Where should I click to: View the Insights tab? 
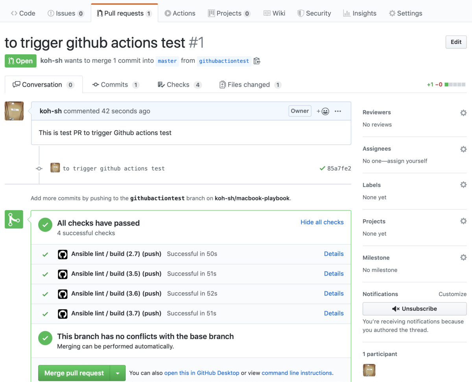pyautogui.click(x=360, y=13)
